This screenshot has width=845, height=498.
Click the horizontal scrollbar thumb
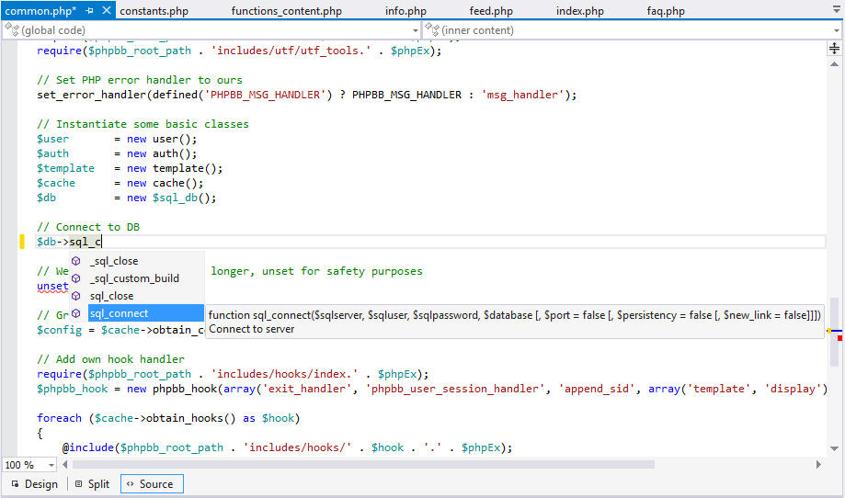tap(363, 464)
